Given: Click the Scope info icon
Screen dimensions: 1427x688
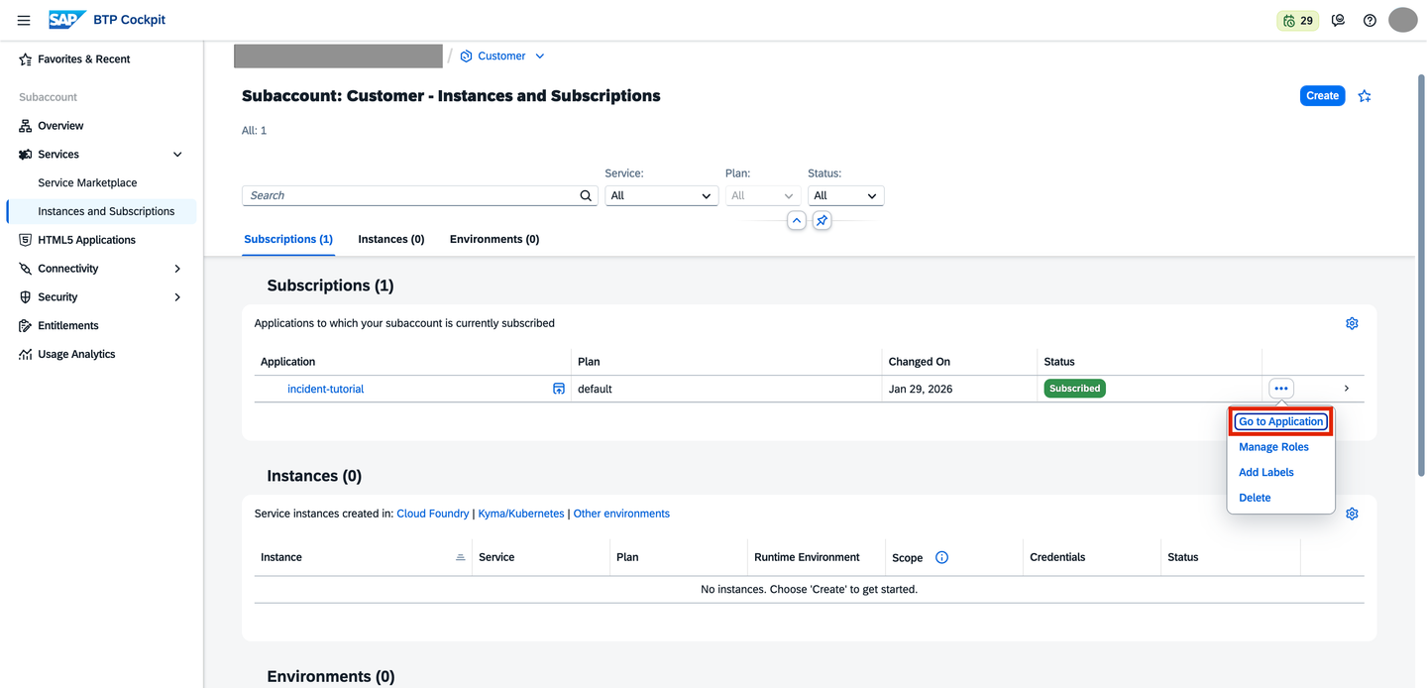Looking at the screenshot, I should (941, 557).
